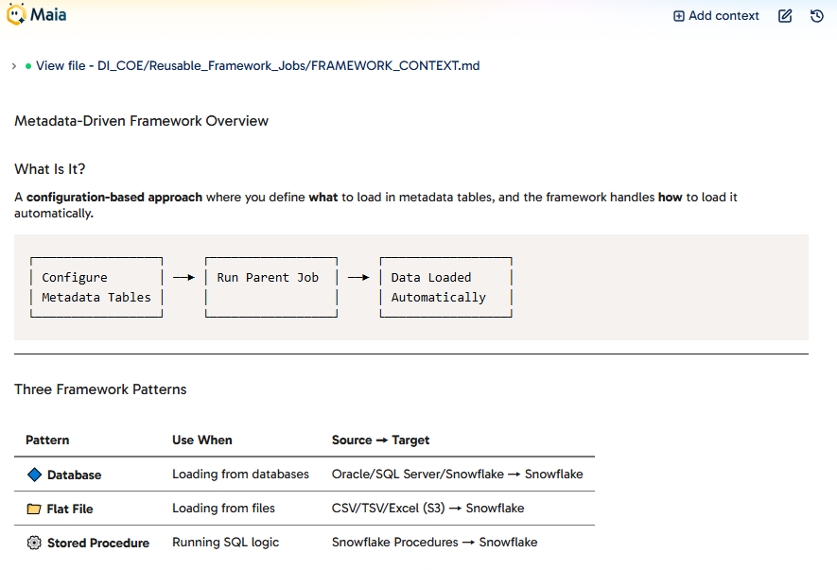Click the yellow folder Flat File icon
Screen dimensions: 837x570
(34, 509)
